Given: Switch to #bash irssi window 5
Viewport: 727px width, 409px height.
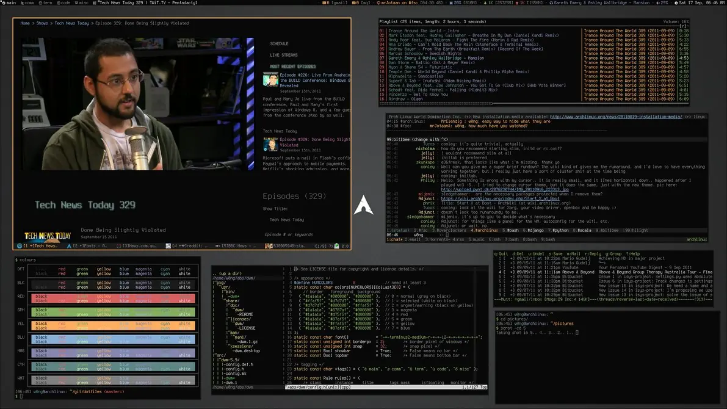Looking at the screenshot, I should (x=512, y=231).
